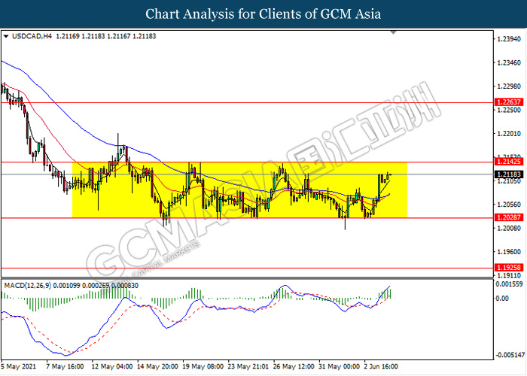This screenshot has width=527, height=376.
Task: Click the 23 May 21:01 time label
Action: [248, 367]
